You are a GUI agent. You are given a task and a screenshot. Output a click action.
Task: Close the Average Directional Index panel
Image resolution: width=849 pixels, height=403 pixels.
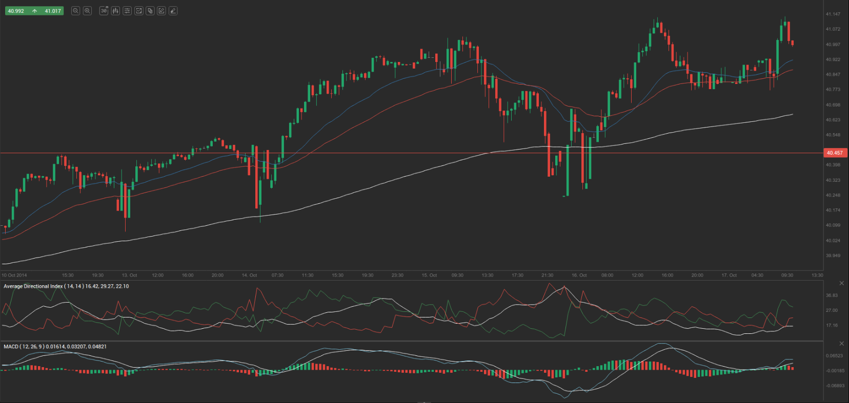[x=841, y=283]
